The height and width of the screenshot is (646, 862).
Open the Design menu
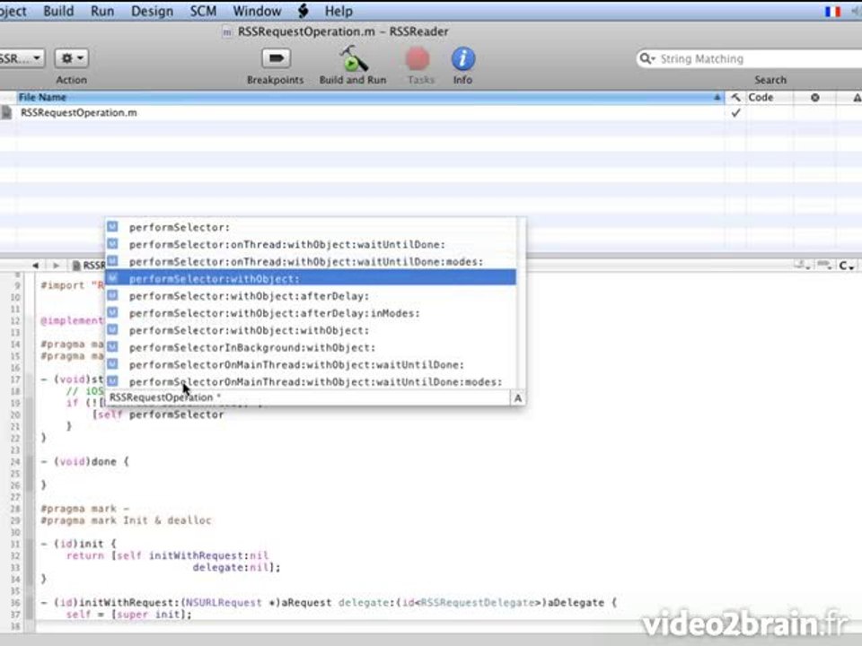point(152,11)
